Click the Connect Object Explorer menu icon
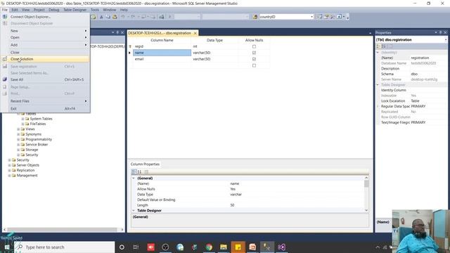450x253 pixels. click(5, 17)
